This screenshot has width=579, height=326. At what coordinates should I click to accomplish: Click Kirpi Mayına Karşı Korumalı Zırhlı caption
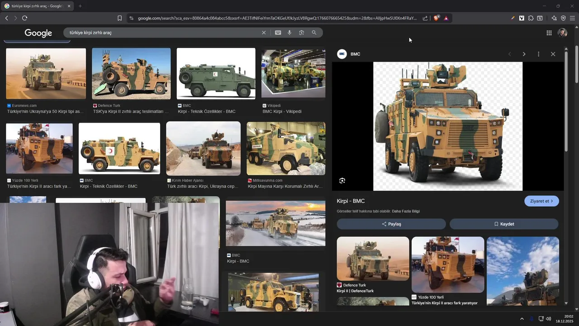(x=285, y=187)
